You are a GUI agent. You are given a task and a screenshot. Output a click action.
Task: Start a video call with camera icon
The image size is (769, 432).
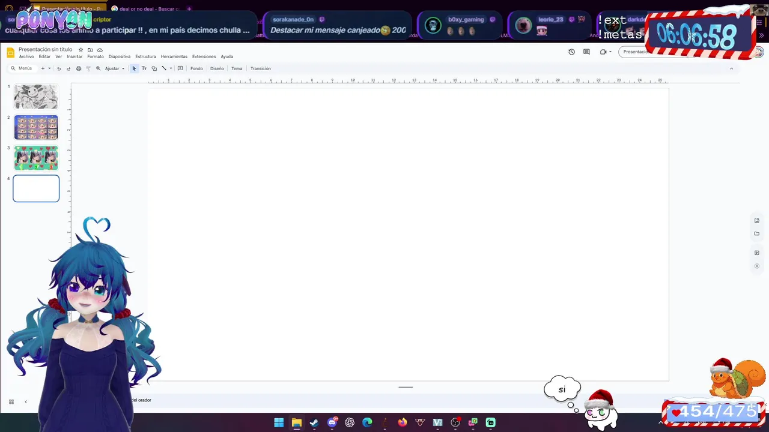point(603,52)
